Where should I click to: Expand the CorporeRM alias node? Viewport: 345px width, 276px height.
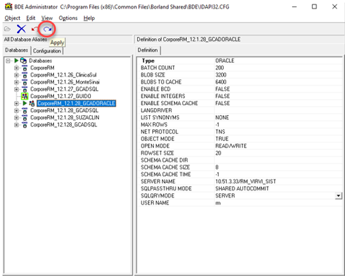pyautogui.click(x=17, y=68)
